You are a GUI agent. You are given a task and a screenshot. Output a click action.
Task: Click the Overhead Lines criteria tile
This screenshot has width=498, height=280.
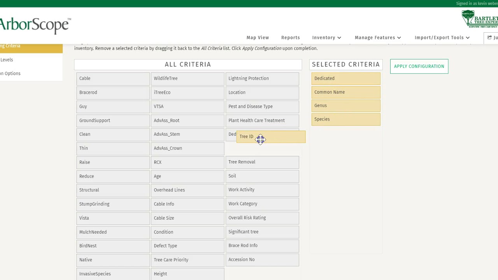pos(188,190)
